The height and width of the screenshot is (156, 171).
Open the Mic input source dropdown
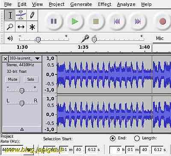pyautogui.click(x=162, y=39)
